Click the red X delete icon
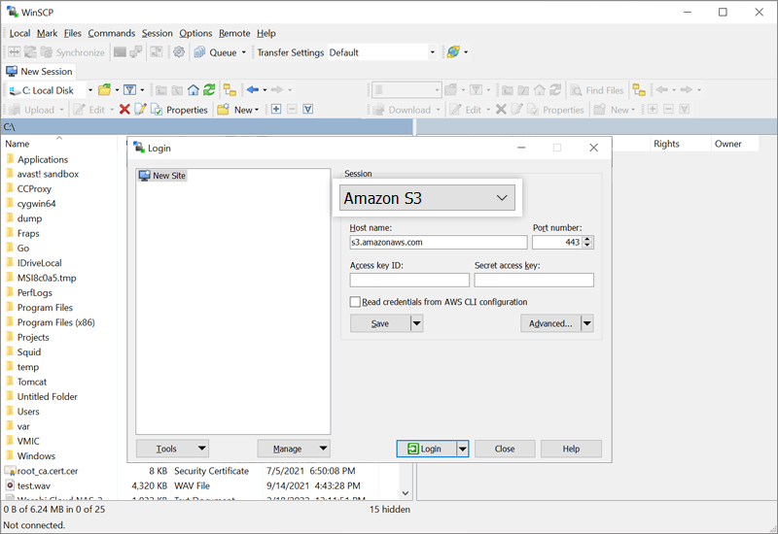Image resolution: width=778 pixels, height=534 pixels. coord(124,110)
